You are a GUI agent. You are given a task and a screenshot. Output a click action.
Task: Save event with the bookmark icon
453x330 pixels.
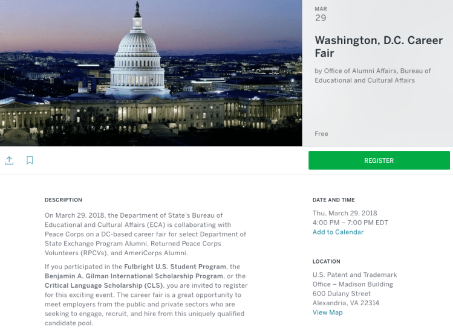[30, 160]
